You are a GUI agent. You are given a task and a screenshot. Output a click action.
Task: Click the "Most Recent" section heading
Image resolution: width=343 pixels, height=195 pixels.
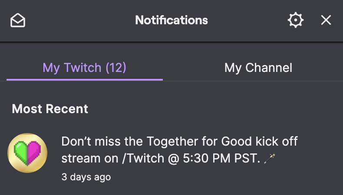click(50, 109)
